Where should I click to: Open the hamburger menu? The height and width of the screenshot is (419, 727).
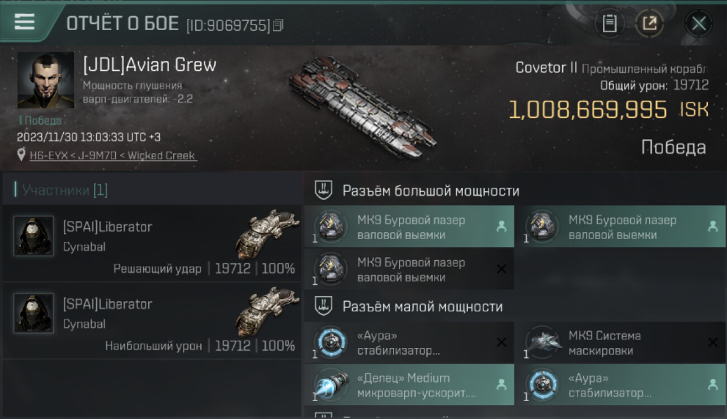[x=25, y=22]
